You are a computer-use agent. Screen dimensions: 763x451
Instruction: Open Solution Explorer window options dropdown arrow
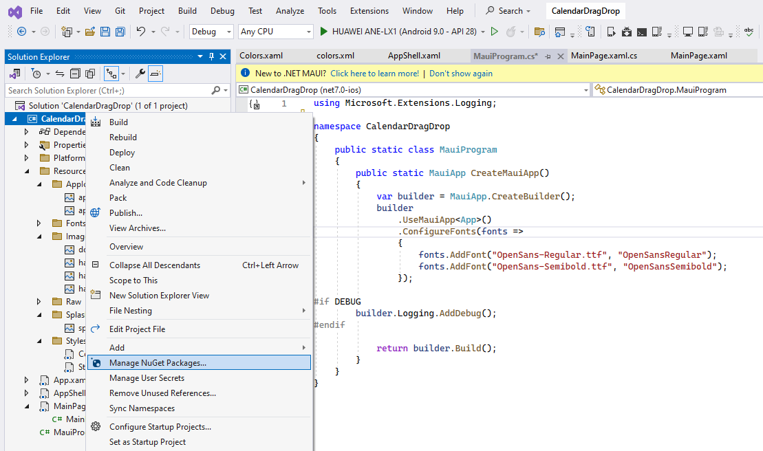[200, 56]
